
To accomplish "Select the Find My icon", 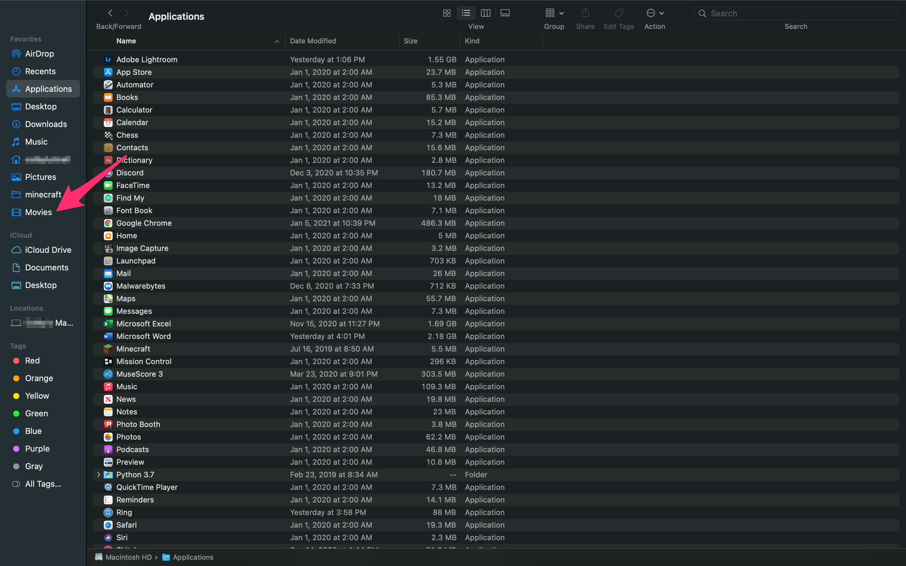I will point(108,198).
